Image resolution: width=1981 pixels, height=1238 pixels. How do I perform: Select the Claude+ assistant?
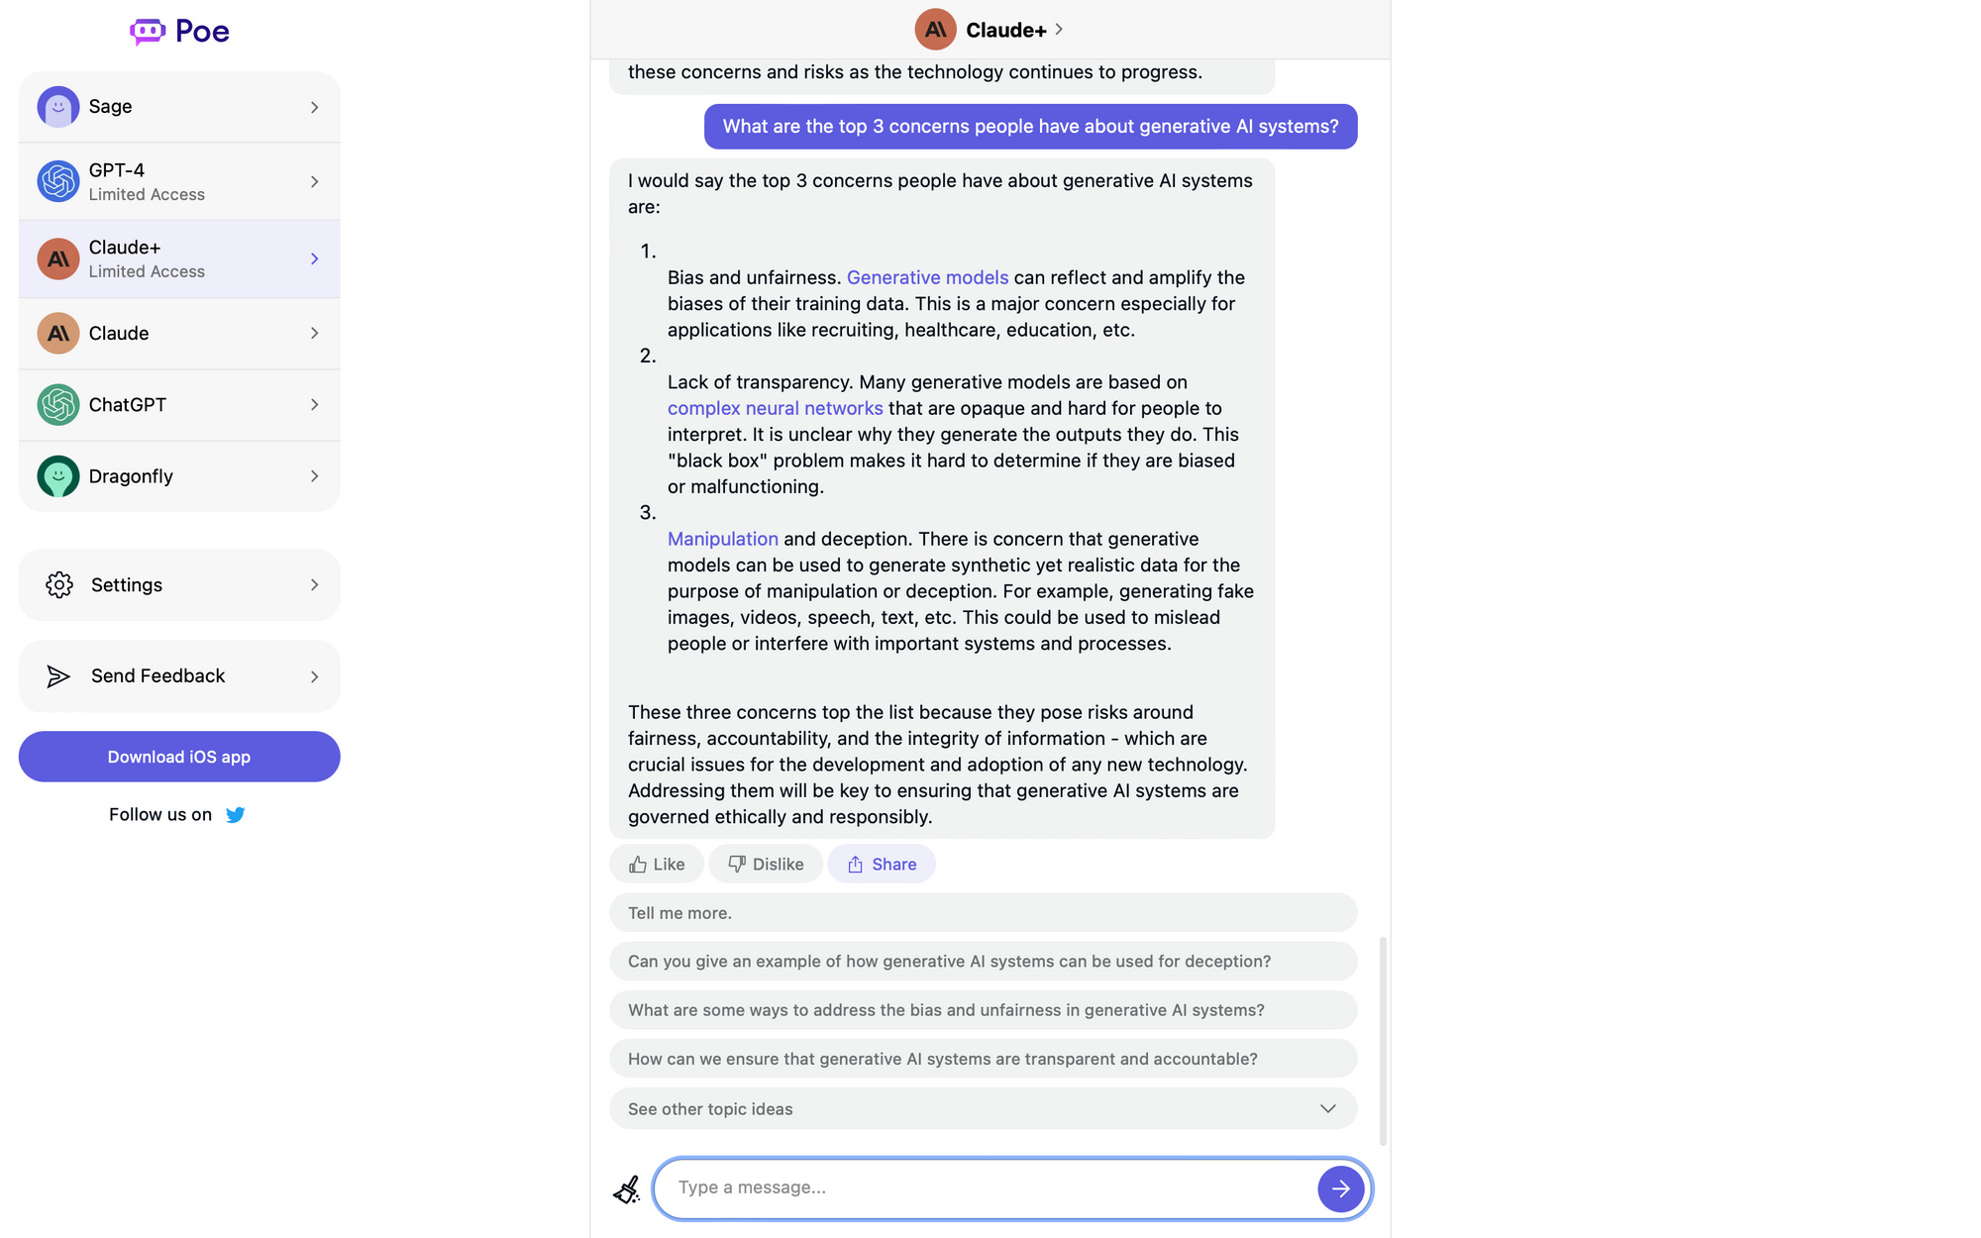pyautogui.click(x=178, y=258)
